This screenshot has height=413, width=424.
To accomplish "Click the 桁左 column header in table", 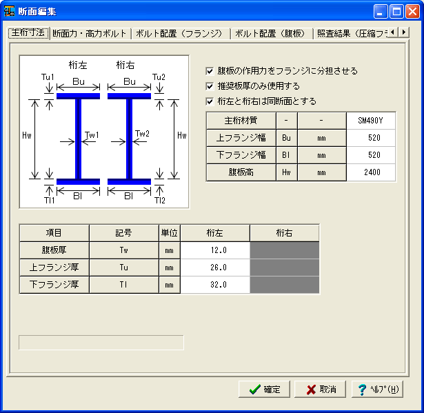I will [x=215, y=233].
